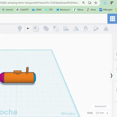Open the ChatGPT bookmark
This screenshot has height=117, width=117.
pyautogui.click(x=23, y=10)
